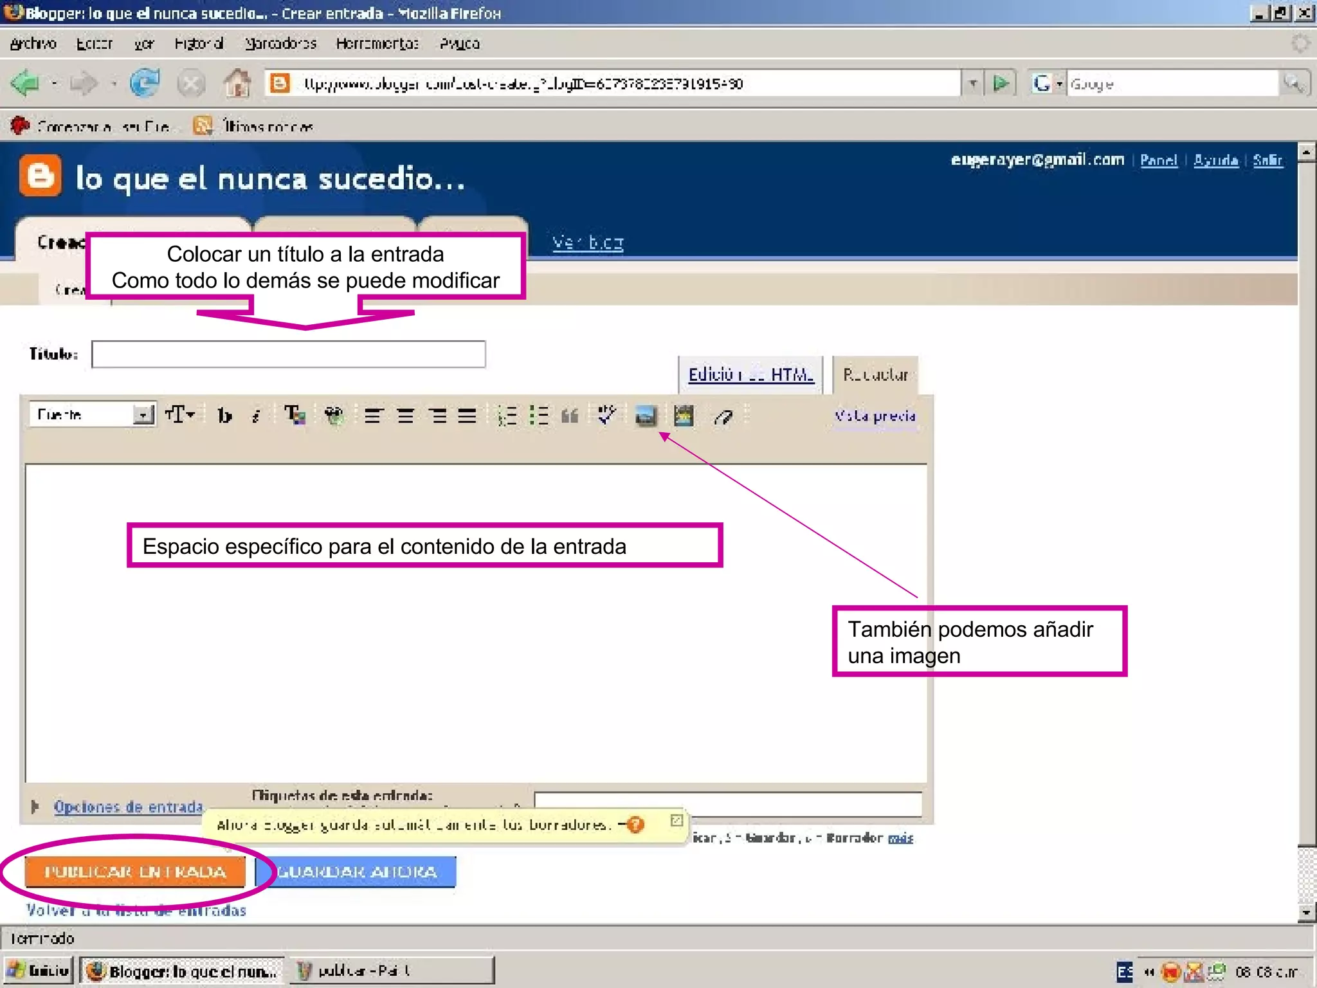Click the Google search box
This screenshot has height=988, width=1317.
click(1172, 84)
